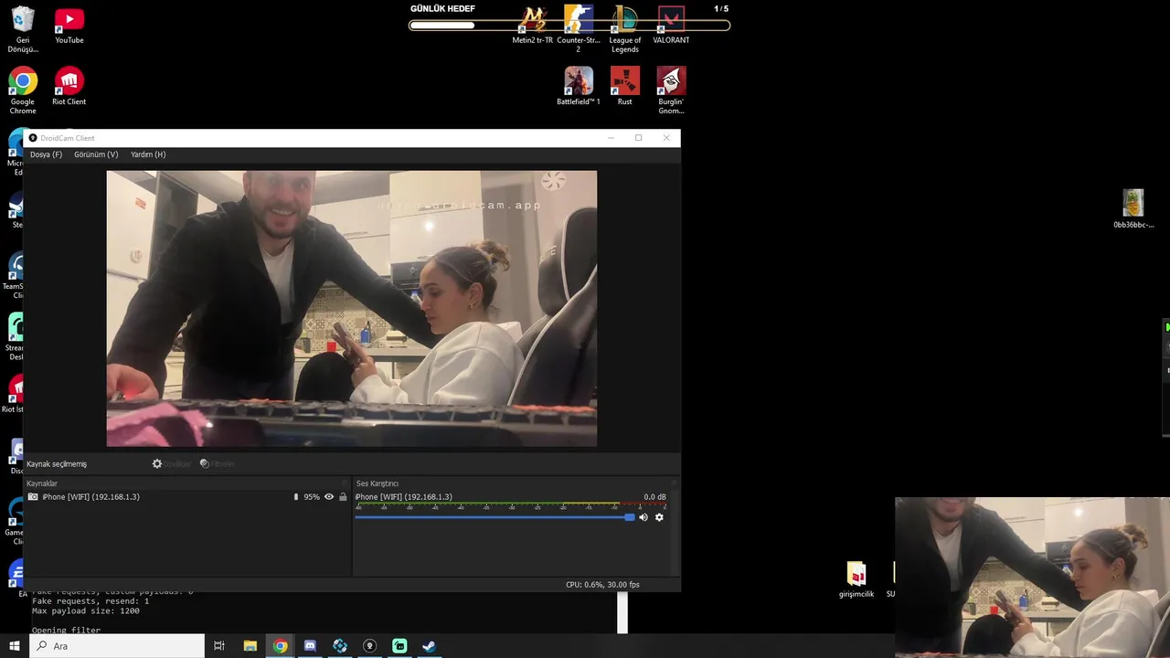
Task: Open the Yardım (H) menu
Action: 148,154
